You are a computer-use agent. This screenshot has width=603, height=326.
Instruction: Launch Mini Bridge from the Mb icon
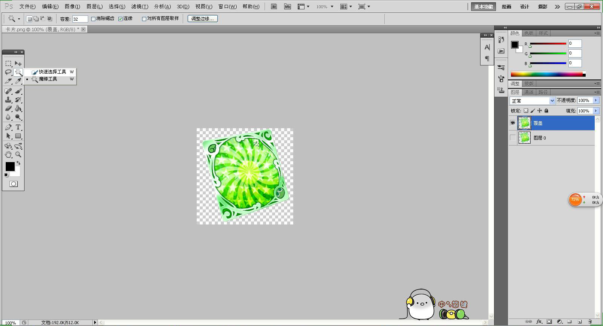point(288,7)
